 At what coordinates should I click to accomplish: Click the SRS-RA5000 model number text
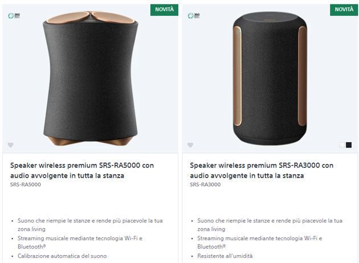coord(26,185)
